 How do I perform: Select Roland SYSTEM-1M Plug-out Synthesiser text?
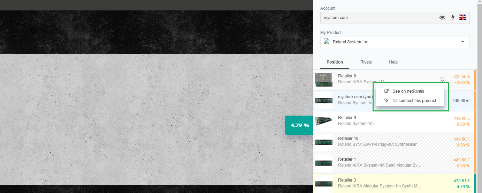tap(377, 144)
